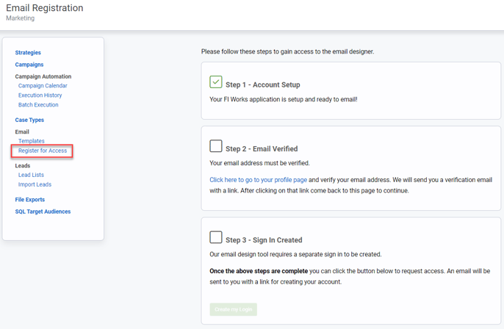
Task: Follow 'Click here to go to your profile page' link
Action: pos(259,180)
